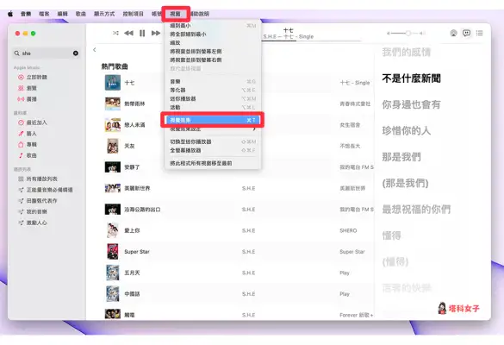Open the AirPlay output icon
Image resolution: width=504 pixels, height=345 pixels.
(x=453, y=33)
